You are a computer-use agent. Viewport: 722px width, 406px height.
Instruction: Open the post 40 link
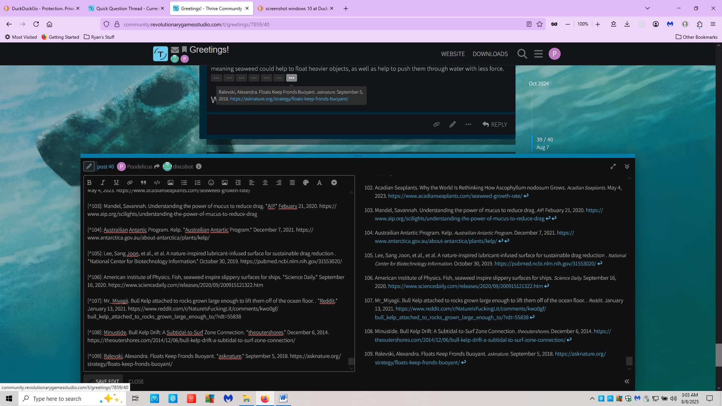[105, 167]
